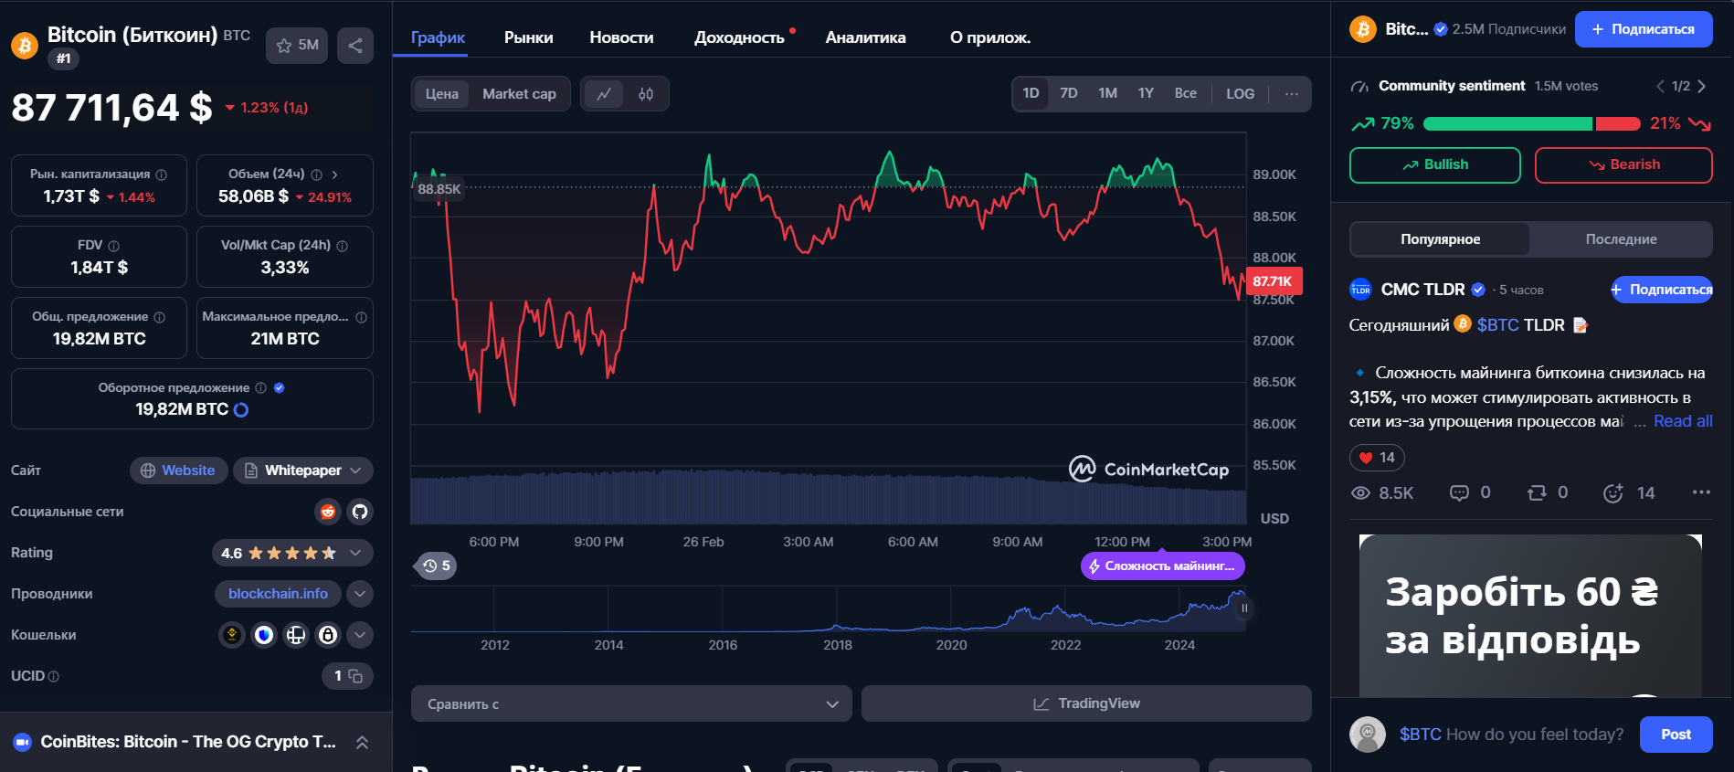Open the info icon beside Рын. капитализация
The image size is (1734, 772).
point(162,174)
